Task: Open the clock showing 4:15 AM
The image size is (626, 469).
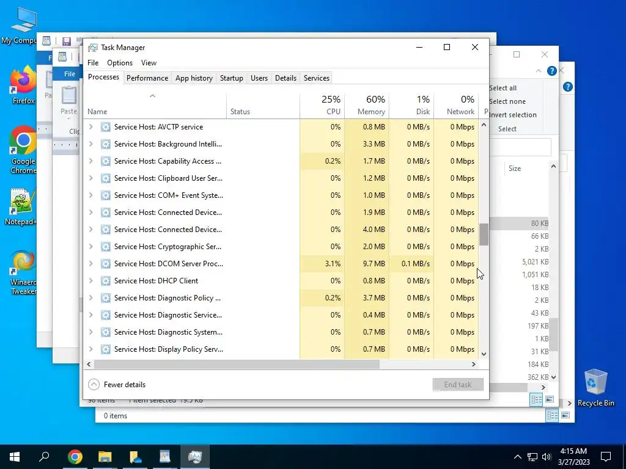Action: pos(573,457)
